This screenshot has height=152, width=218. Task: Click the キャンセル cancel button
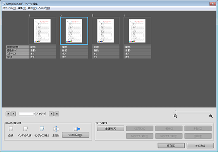[x=200, y=146]
